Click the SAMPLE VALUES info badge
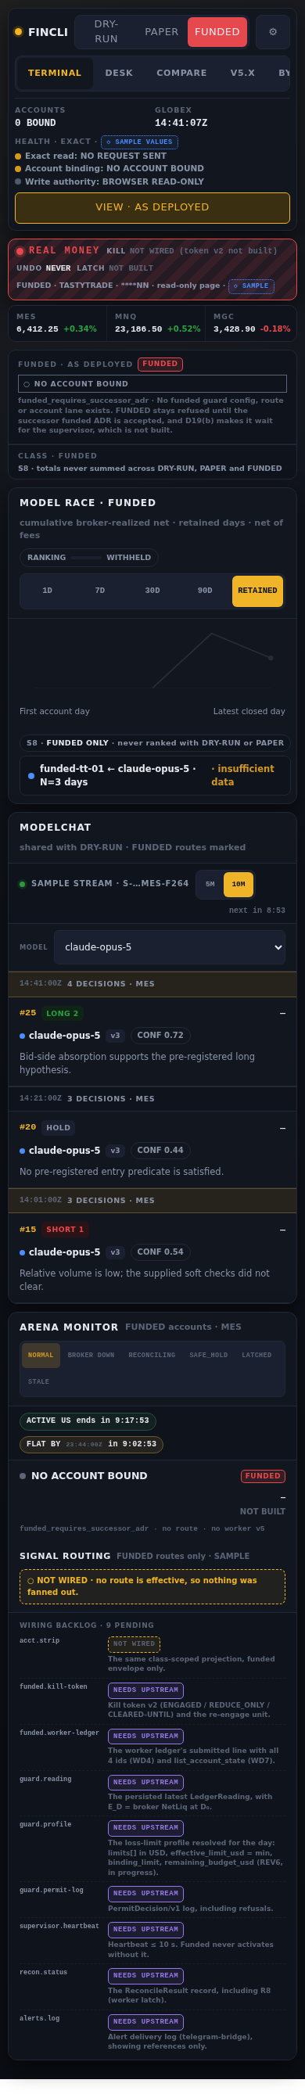 pyautogui.click(x=139, y=142)
